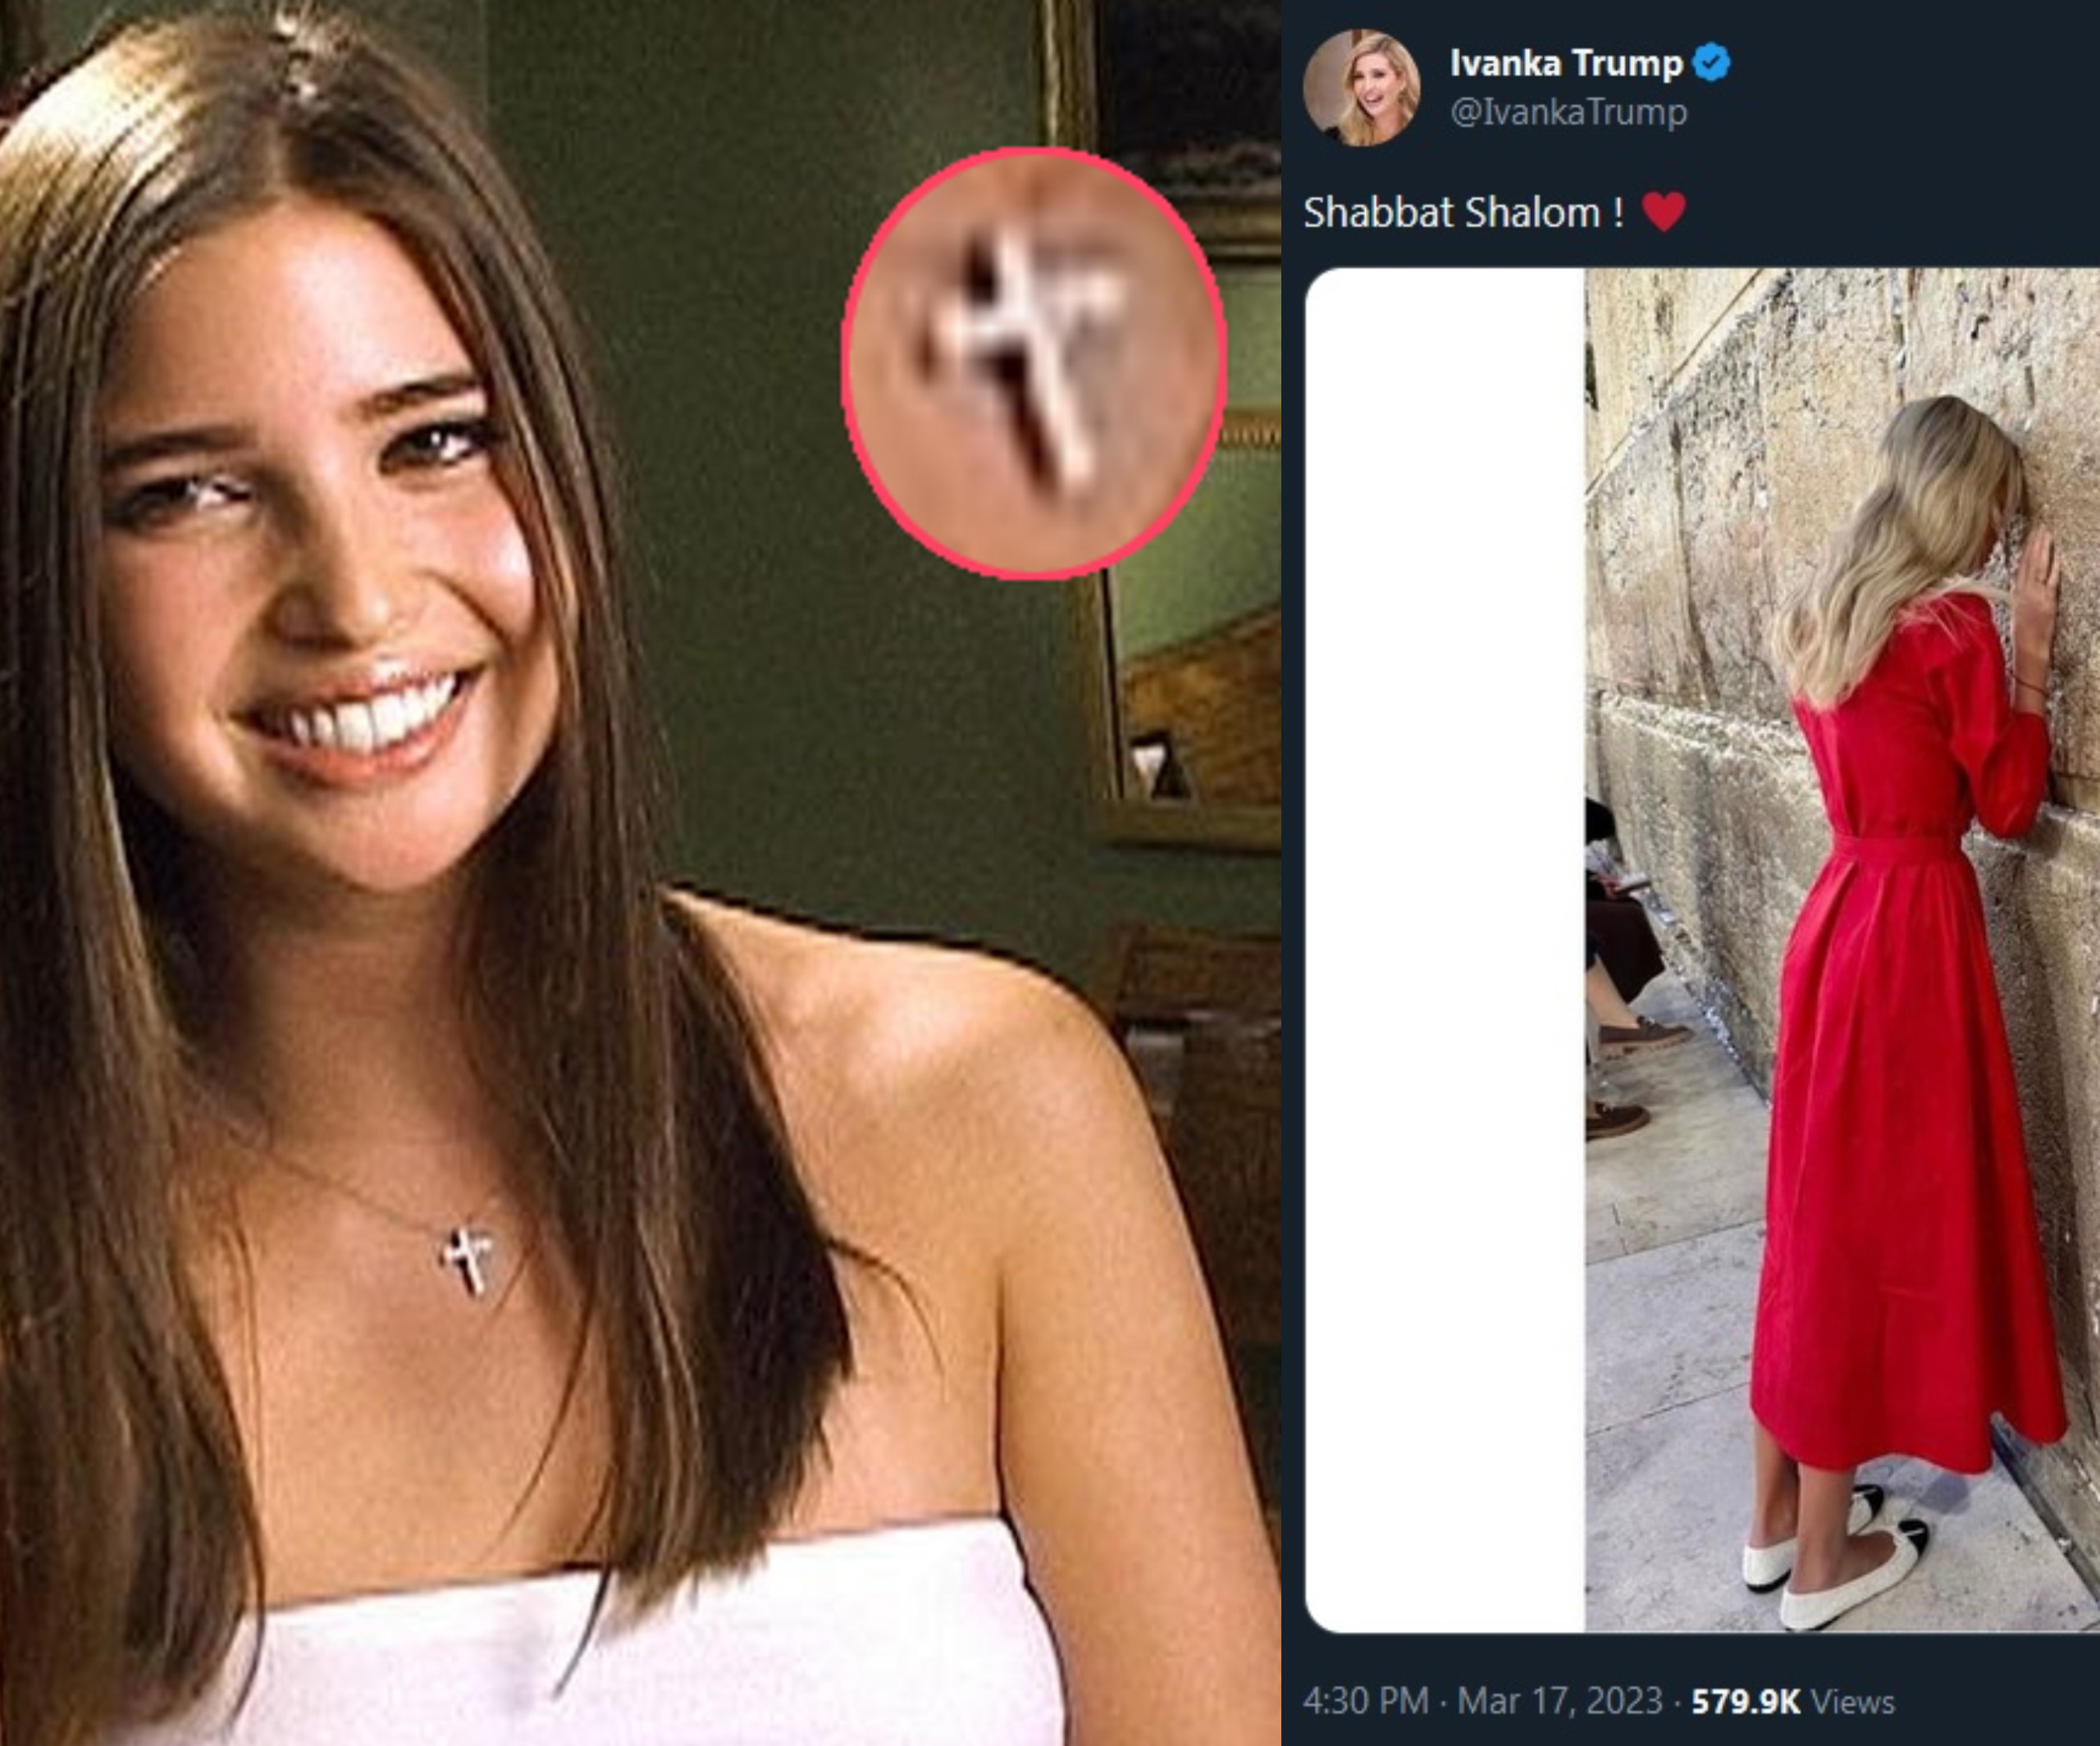Click the pink-circled magnified cross inset
The image size is (2100, 1746).
[x=1034, y=362]
